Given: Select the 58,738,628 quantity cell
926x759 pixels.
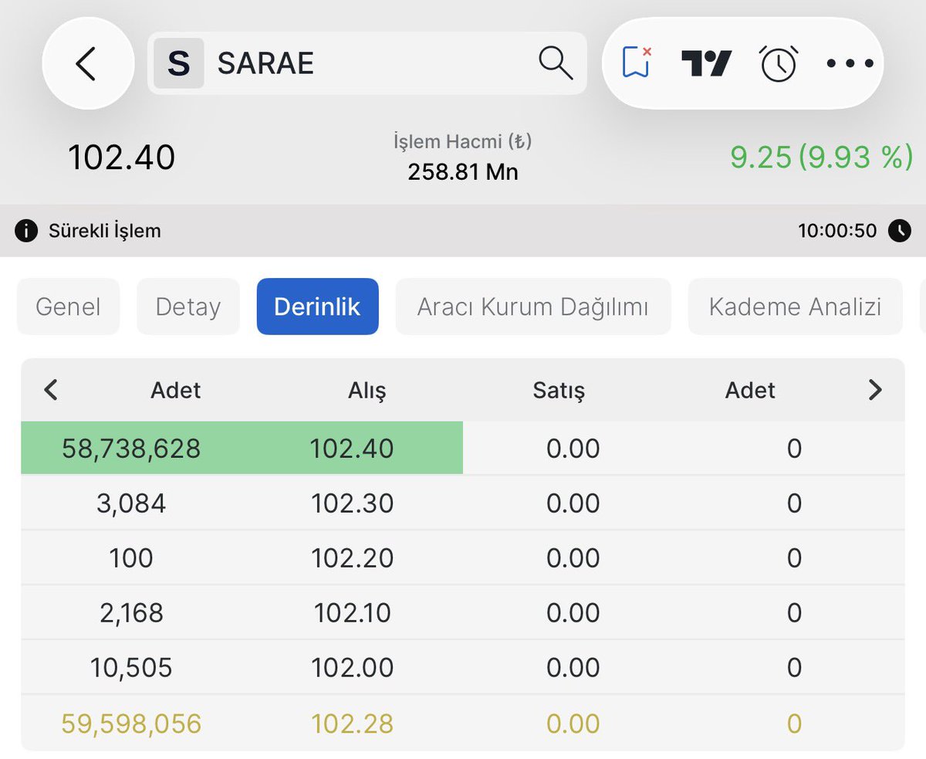Looking at the screenshot, I should [x=131, y=448].
